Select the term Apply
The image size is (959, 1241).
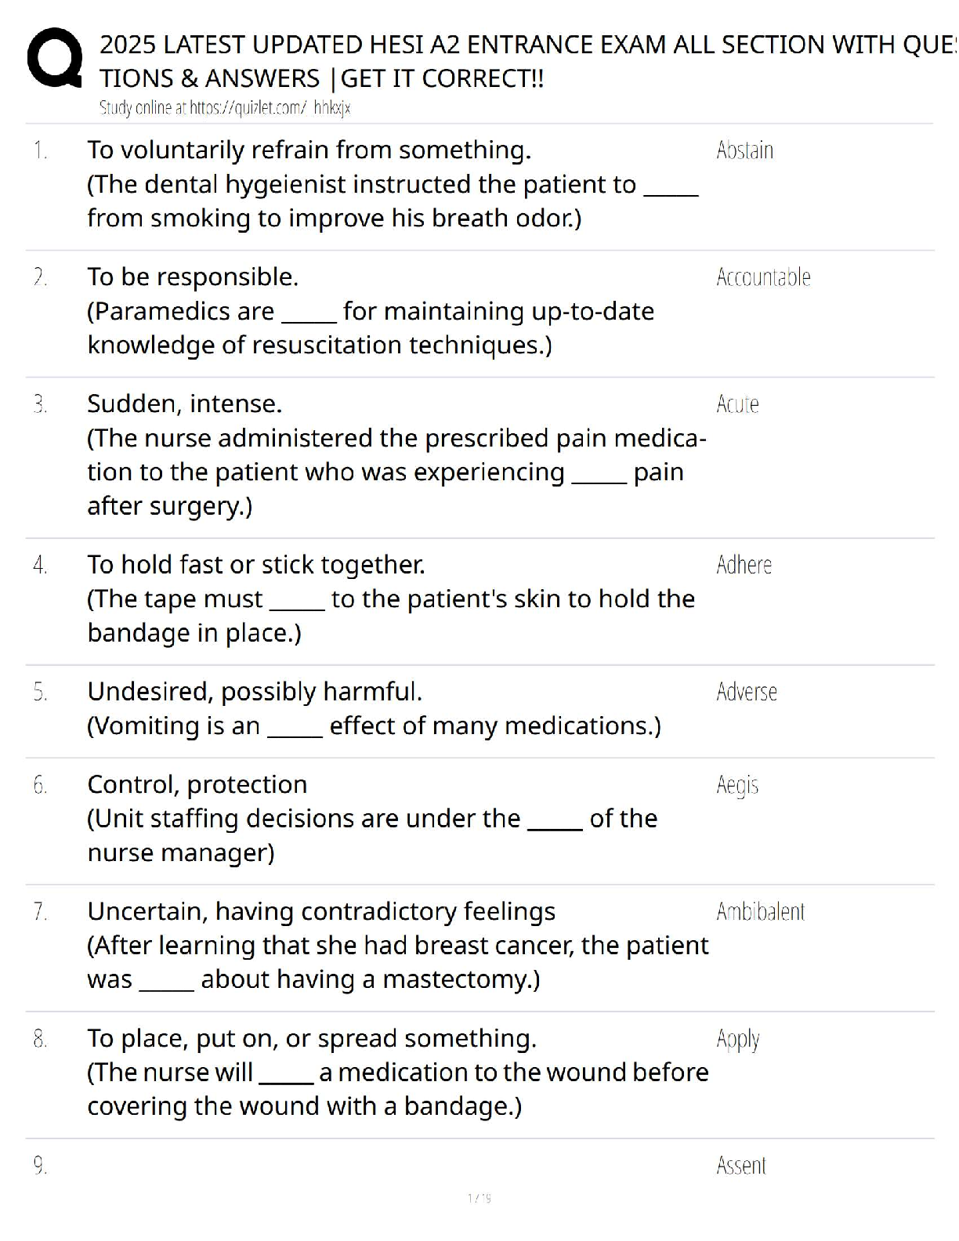coord(738,1039)
